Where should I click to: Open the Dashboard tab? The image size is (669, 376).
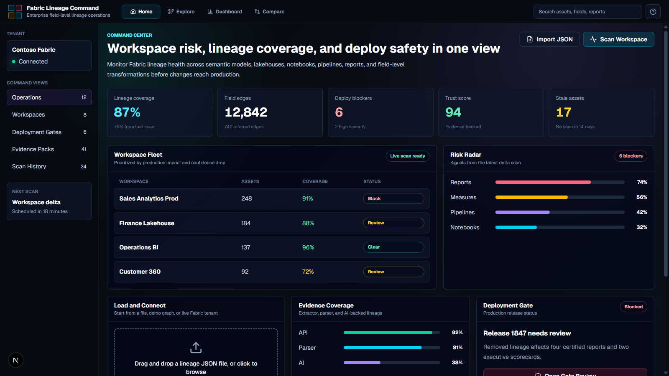pyautogui.click(x=225, y=12)
